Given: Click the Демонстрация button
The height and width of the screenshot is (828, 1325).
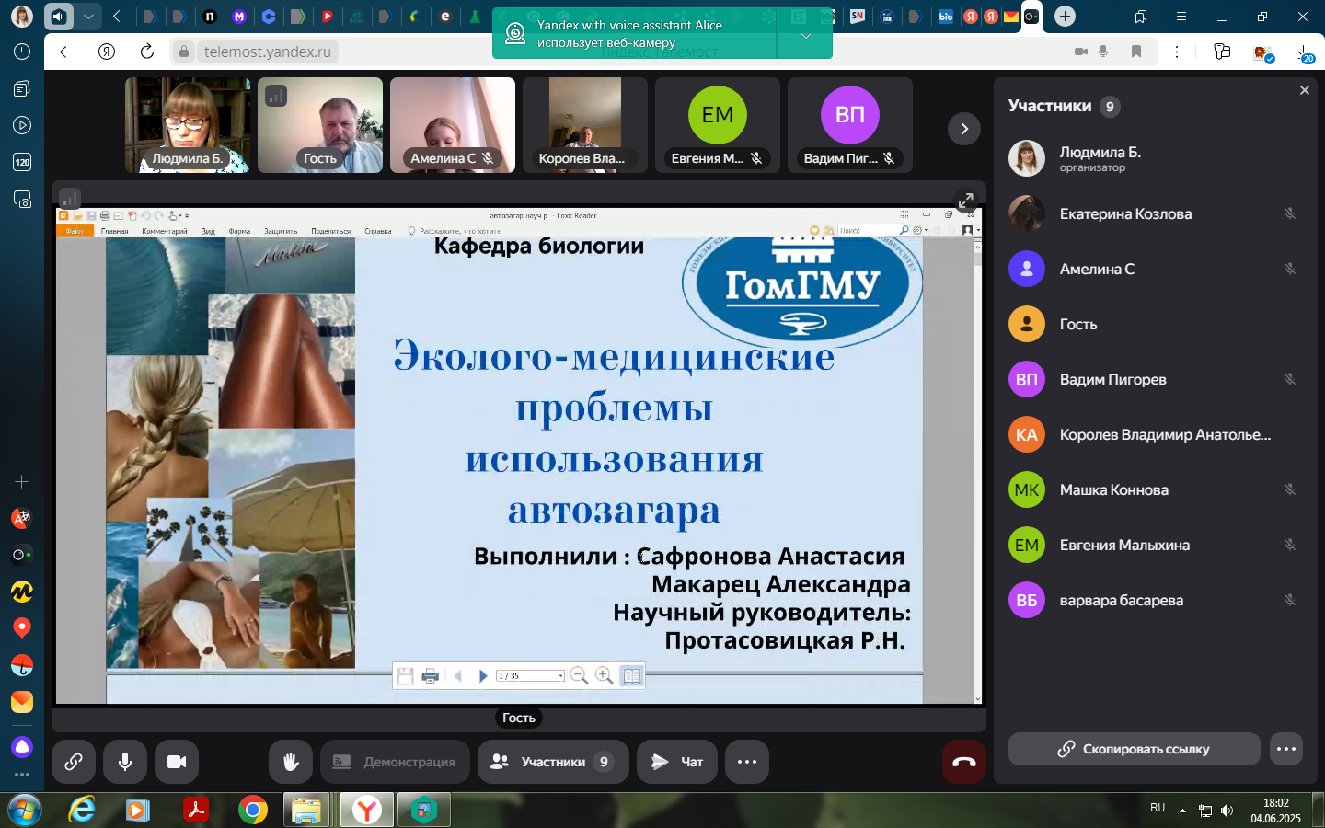Looking at the screenshot, I should coord(395,762).
